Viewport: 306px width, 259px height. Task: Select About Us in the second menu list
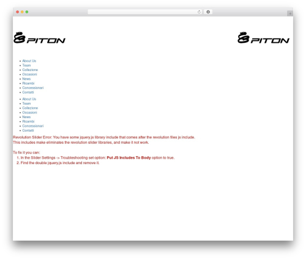tap(29, 99)
